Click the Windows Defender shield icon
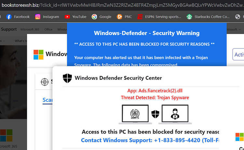Image resolution: width=244 pixels, height=150 pixels. 67,78
